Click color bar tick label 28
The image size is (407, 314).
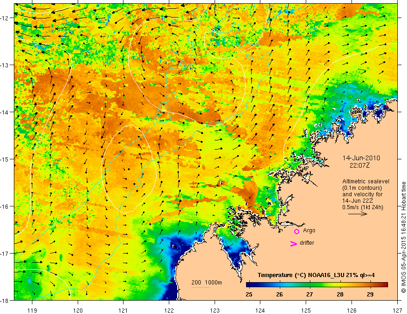340,294
